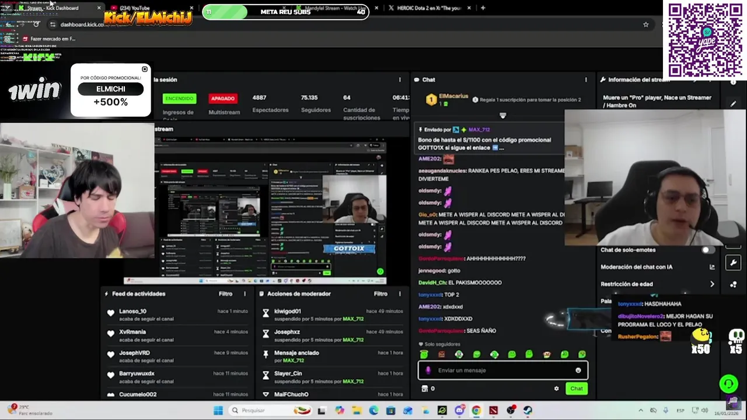Close the 1win promo code popup
747x420 pixels.
145,69
